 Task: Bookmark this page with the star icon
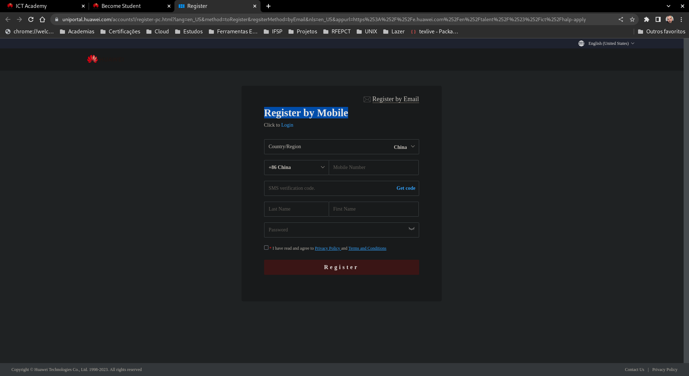click(632, 19)
